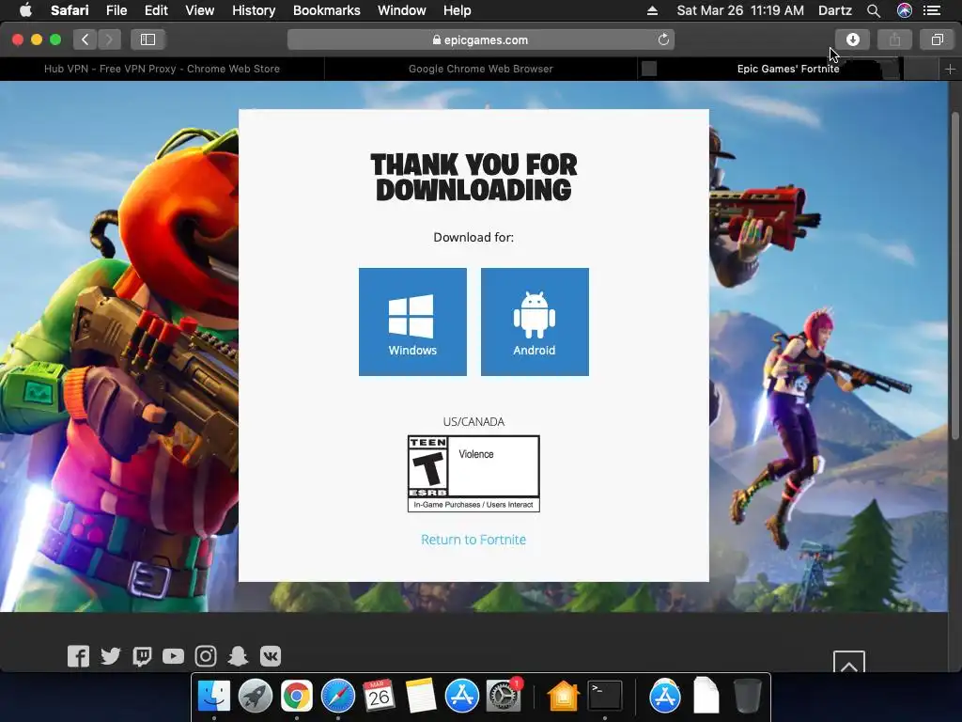Screen dimensions: 962x722
Task: Open Calendar showing 26 in Dock
Action: tap(379, 697)
